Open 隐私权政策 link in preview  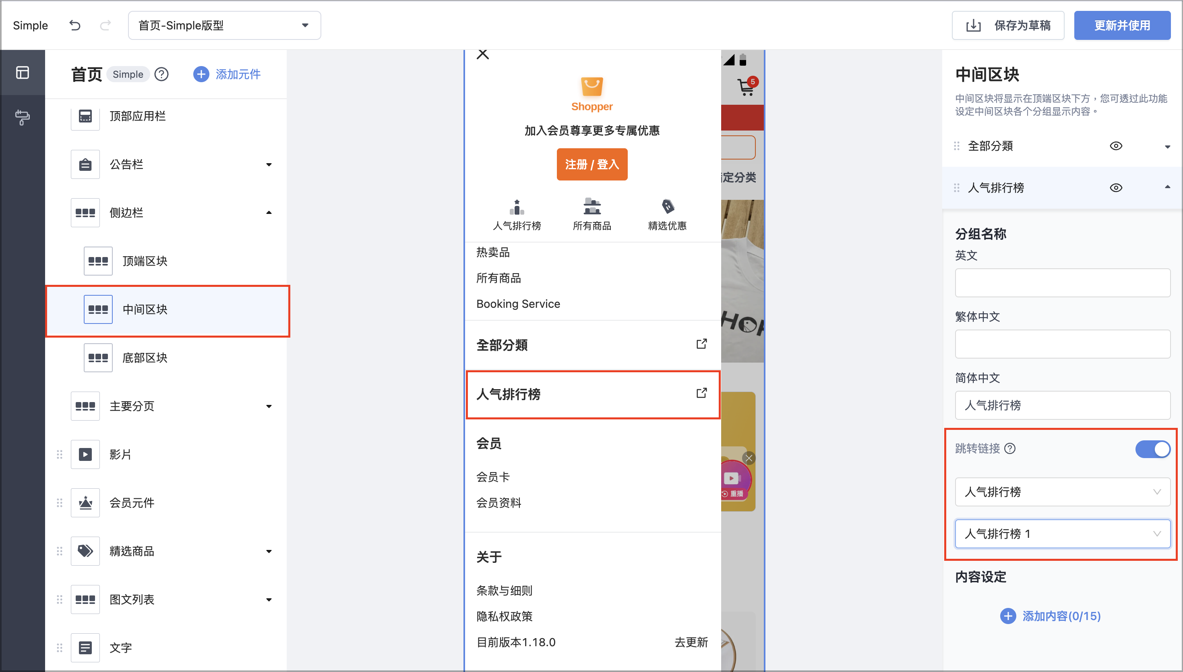pyautogui.click(x=505, y=617)
